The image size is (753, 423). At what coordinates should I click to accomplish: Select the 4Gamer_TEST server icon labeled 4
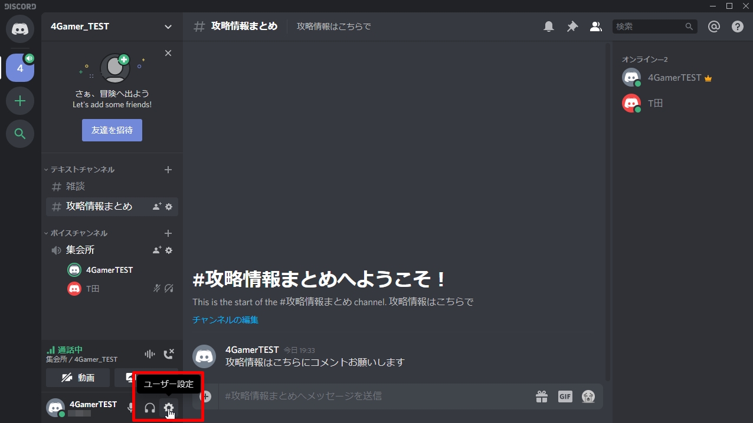click(x=20, y=68)
